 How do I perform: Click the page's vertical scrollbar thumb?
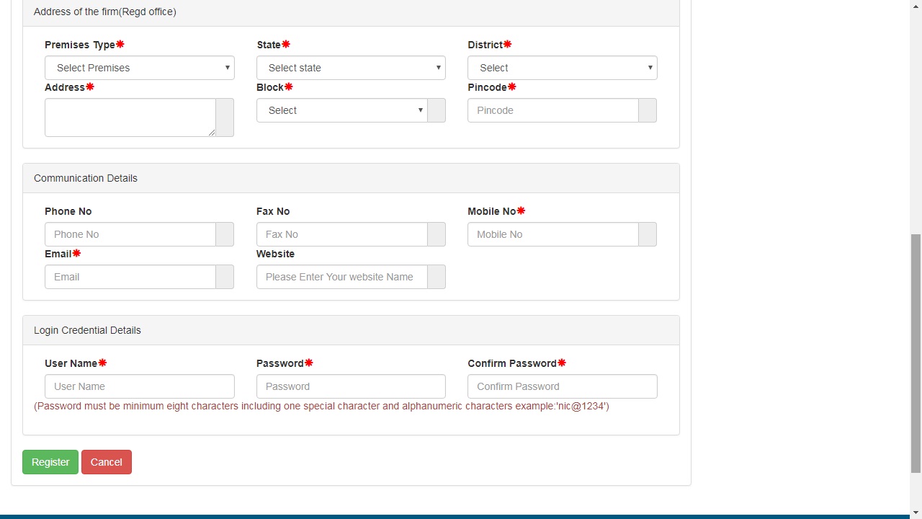[916, 353]
